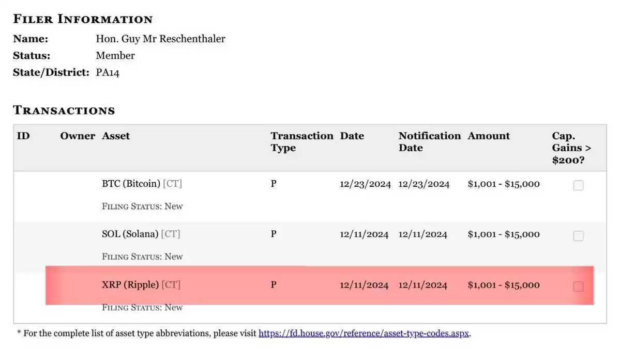Click the Owner column header

78,136
